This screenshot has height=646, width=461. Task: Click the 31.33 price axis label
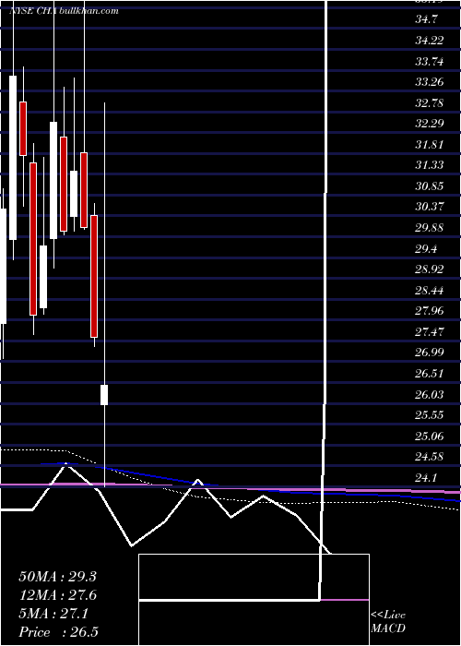(429, 165)
